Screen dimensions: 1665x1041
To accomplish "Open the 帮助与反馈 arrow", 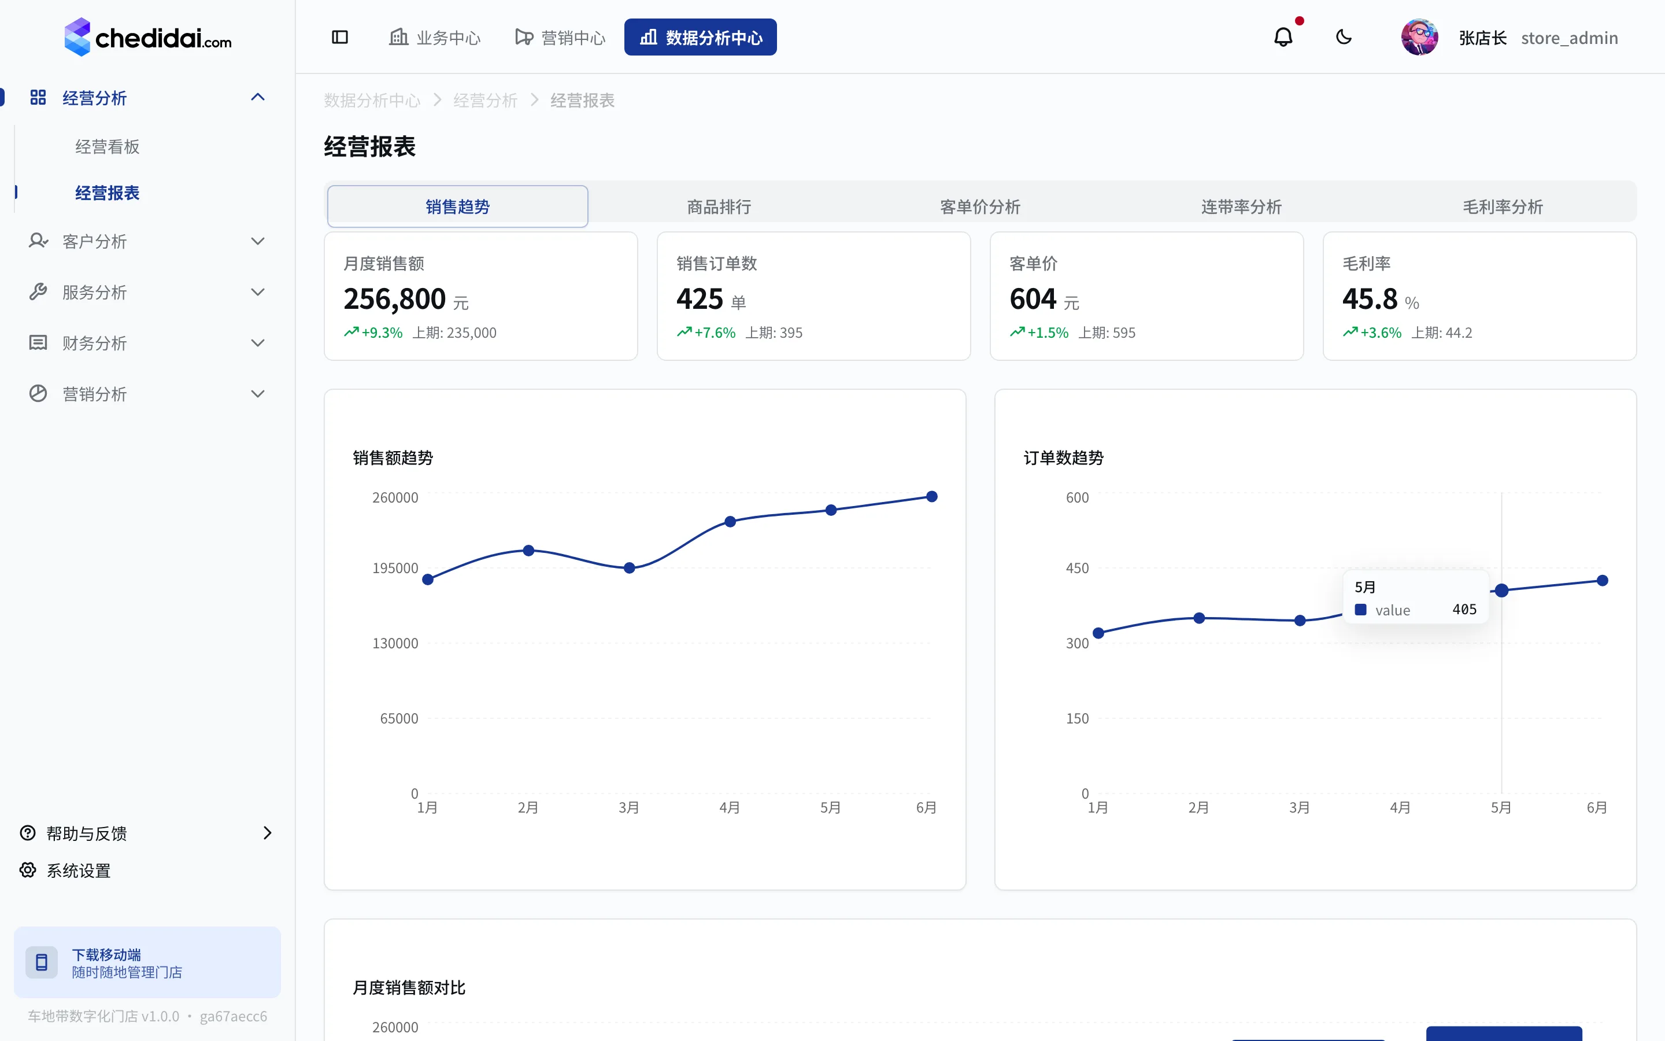I will point(268,833).
